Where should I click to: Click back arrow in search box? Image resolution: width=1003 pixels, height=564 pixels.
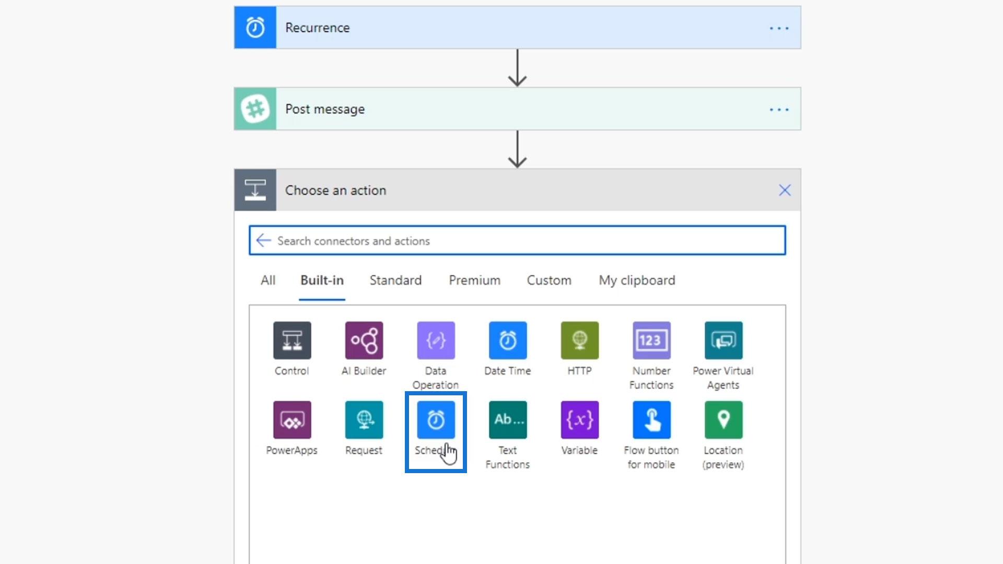point(263,241)
